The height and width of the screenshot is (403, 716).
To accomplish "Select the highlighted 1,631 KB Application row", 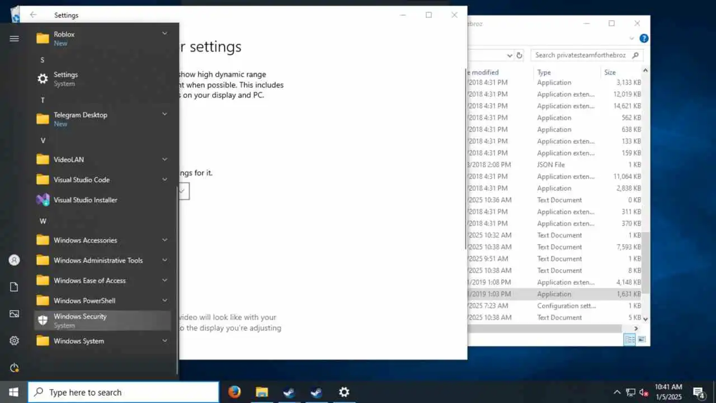I will click(554, 294).
